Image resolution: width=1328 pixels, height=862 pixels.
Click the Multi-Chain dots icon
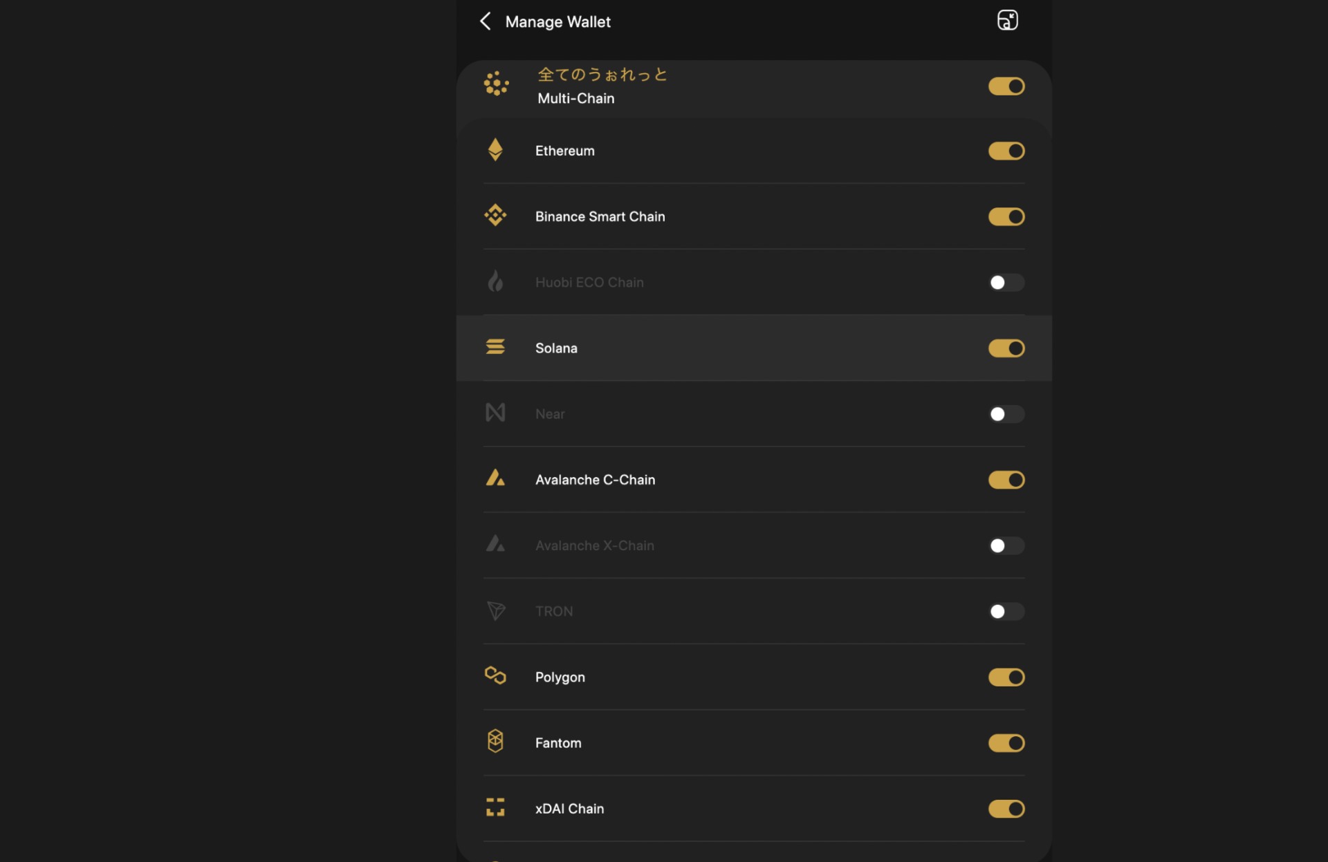496,84
